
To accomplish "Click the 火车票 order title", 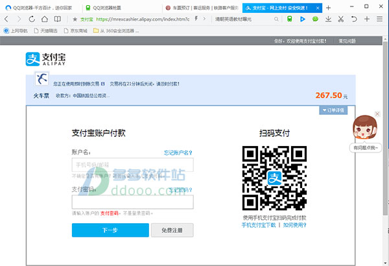I will coord(41,95).
